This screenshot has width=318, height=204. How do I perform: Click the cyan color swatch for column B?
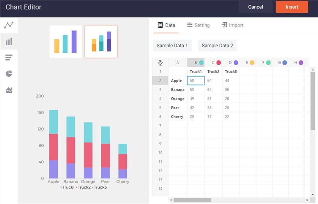(x=201, y=63)
